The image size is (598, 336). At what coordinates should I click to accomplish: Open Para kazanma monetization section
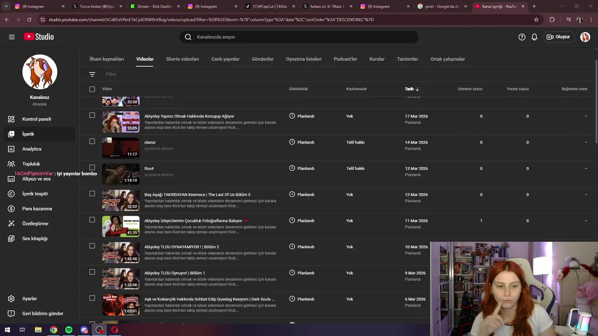[37, 209]
